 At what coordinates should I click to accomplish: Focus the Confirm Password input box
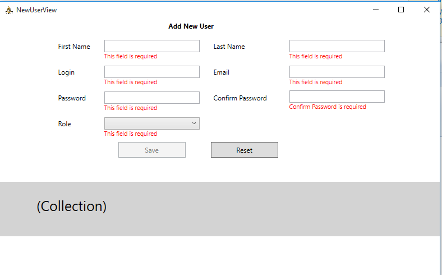click(337, 97)
